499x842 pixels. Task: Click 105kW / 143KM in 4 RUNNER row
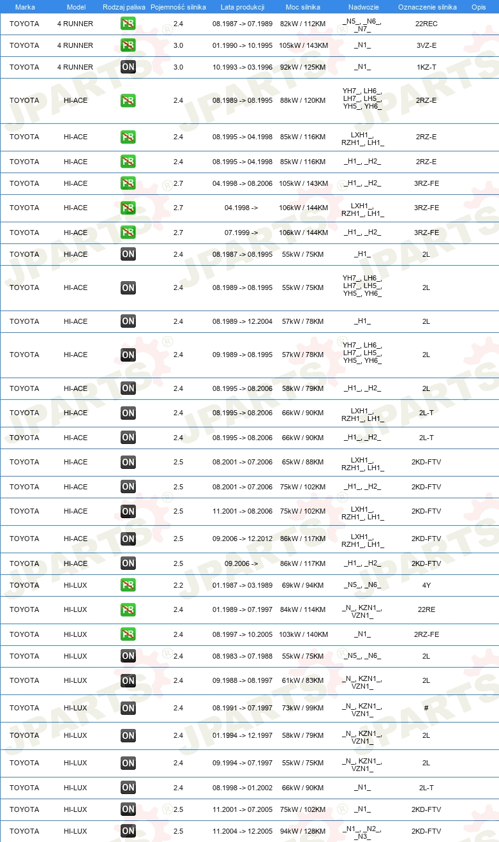coord(303,45)
